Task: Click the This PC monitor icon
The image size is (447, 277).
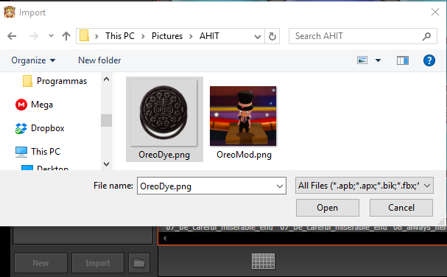Action: coord(21,152)
